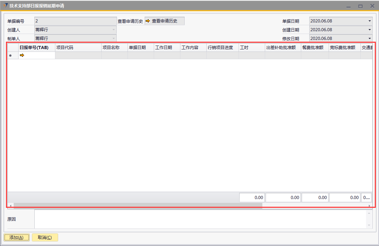This screenshot has width=379, height=246.
Task: Maximize the 技术支持部日报报销延期申请 window
Action: point(360,6)
